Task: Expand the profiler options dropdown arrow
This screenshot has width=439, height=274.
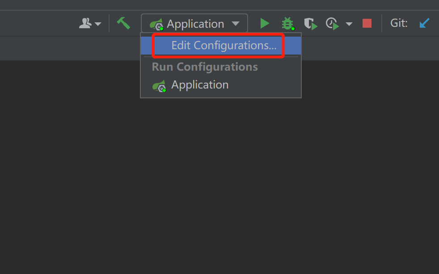Action: [x=349, y=23]
